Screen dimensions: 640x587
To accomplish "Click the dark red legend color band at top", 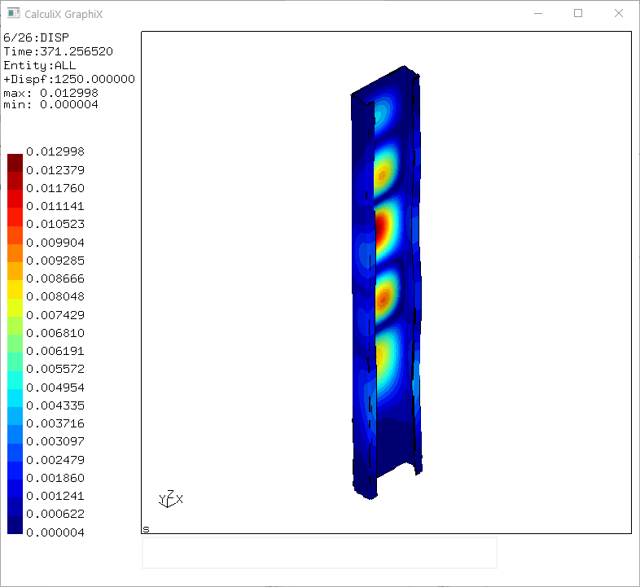I will [x=15, y=163].
